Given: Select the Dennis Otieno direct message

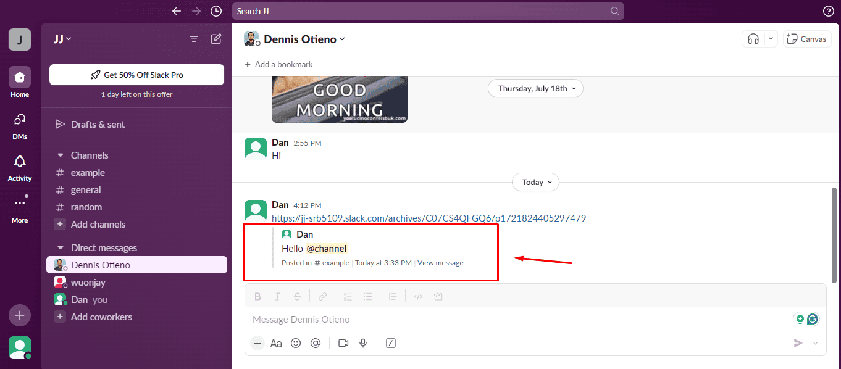Looking at the screenshot, I should [x=136, y=265].
